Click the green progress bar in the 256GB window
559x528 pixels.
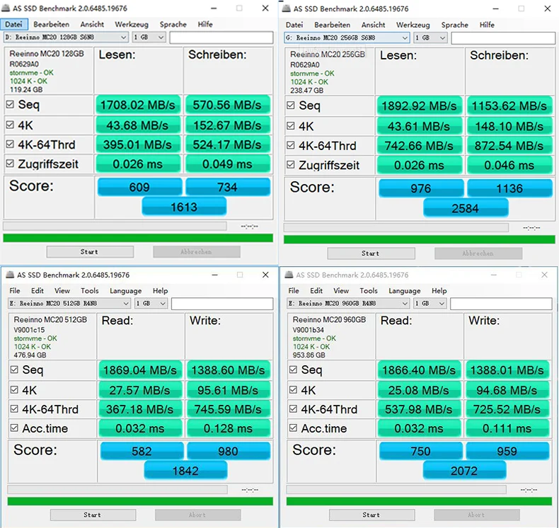coord(419,239)
